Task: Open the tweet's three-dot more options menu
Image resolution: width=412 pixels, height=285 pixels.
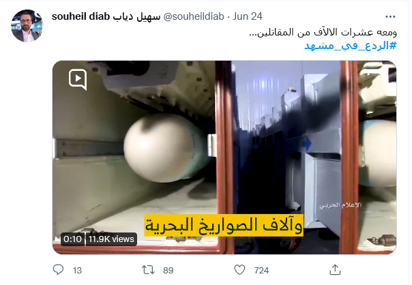Action: point(390,16)
